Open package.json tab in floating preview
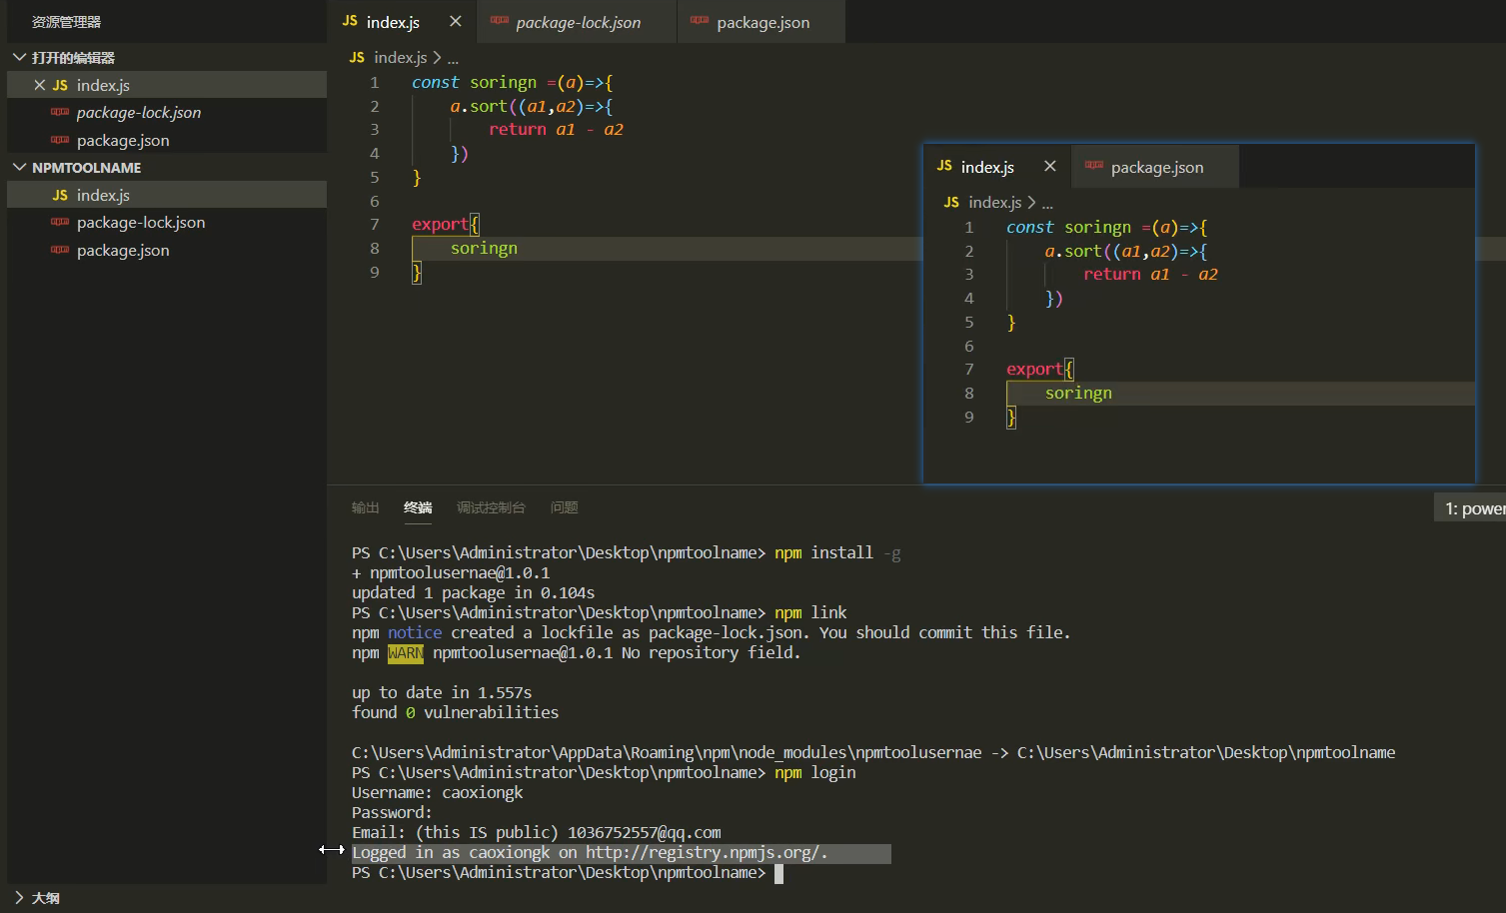The image size is (1506, 913). pyautogui.click(x=1156, y=167)
